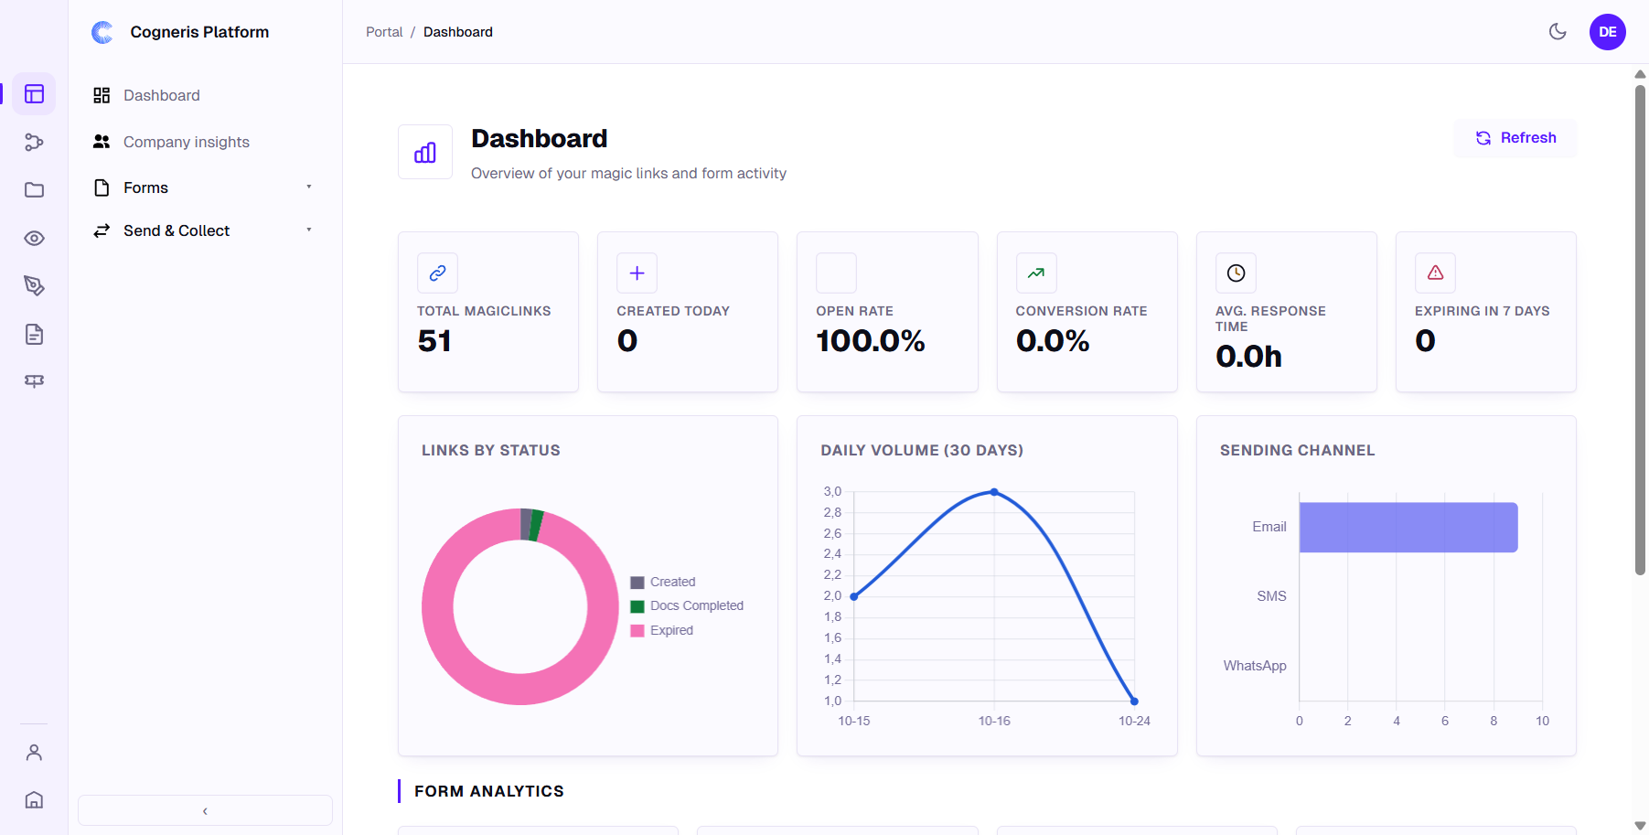The width and height of the screenshot is (1649, 835).
Task: Click the 10-24 data point on Daily Volume chart
Action: [1134, 701]
